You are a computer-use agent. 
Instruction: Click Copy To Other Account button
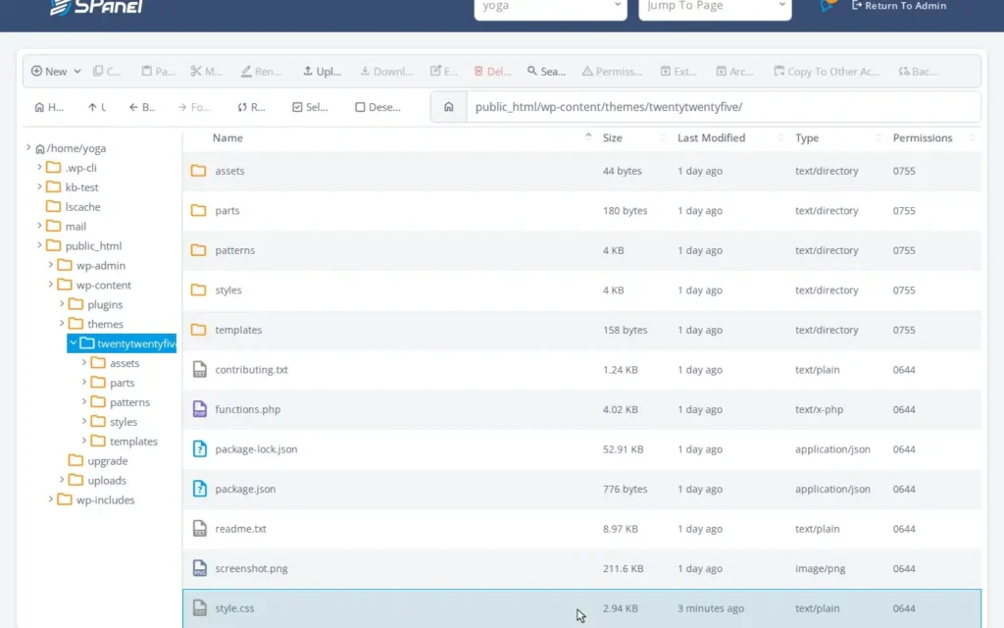pos(827,71)
